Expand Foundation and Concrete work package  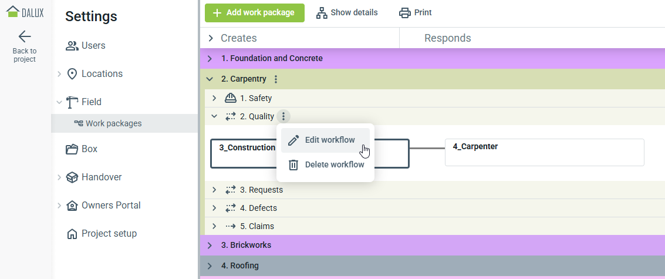(x=210, y=59)
